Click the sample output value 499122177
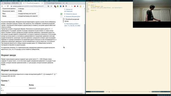 pyautogui.click(x=32, y=88)
